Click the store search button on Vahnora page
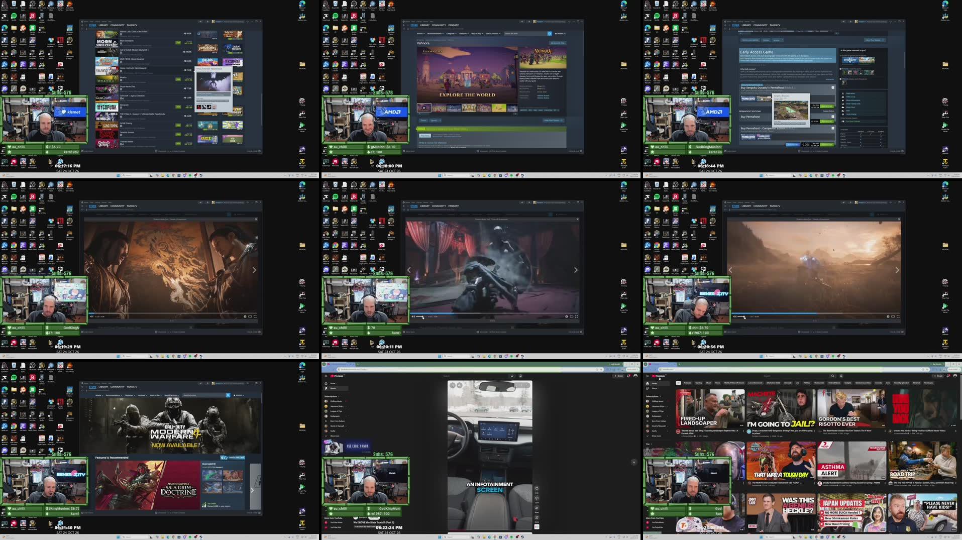This screenshot has width=962, height=540. 549,34
